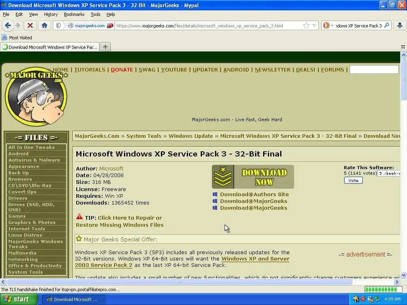The width and height of the screenshot is (407, 305).
Task: Click the vertical scrollbar down arrow
Action: (x=403, y=275)
